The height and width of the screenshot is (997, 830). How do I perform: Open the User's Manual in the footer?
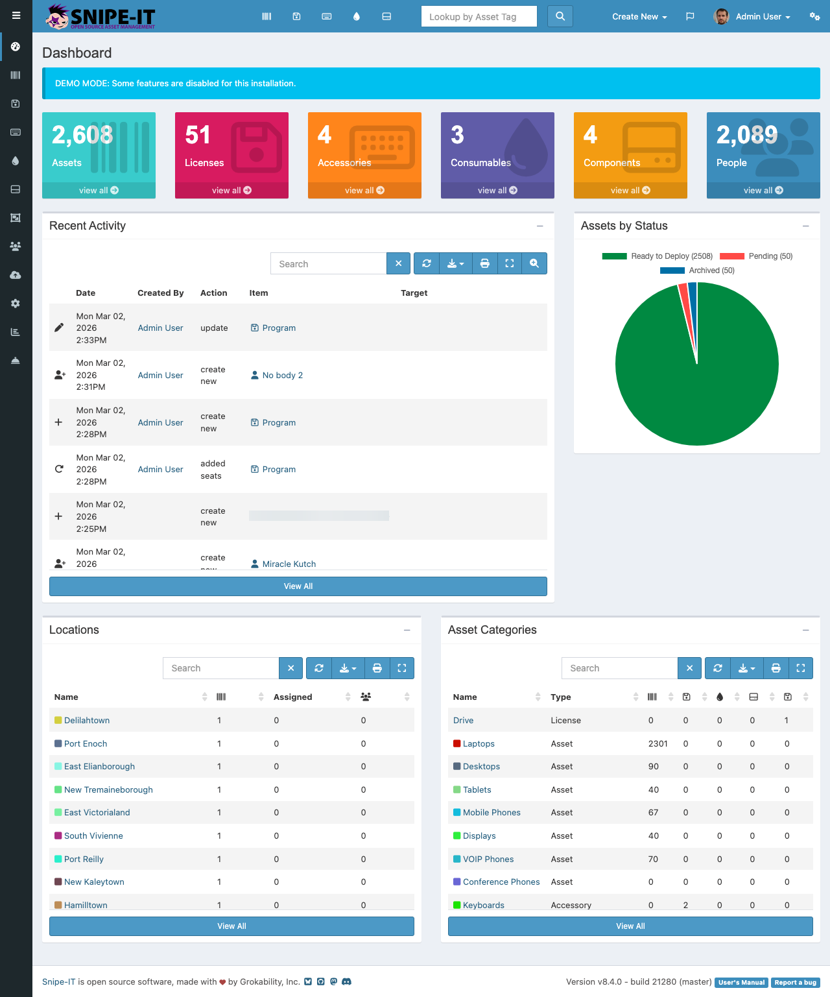[741, 982]
